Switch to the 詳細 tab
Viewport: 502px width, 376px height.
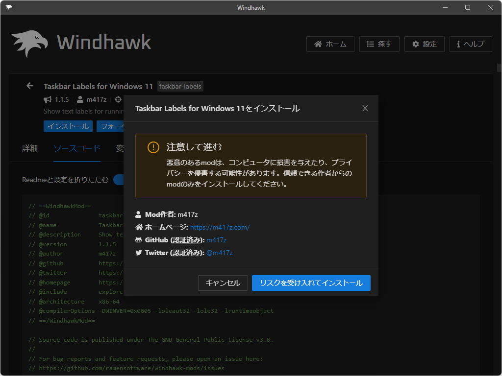click(x=30, y=148)
